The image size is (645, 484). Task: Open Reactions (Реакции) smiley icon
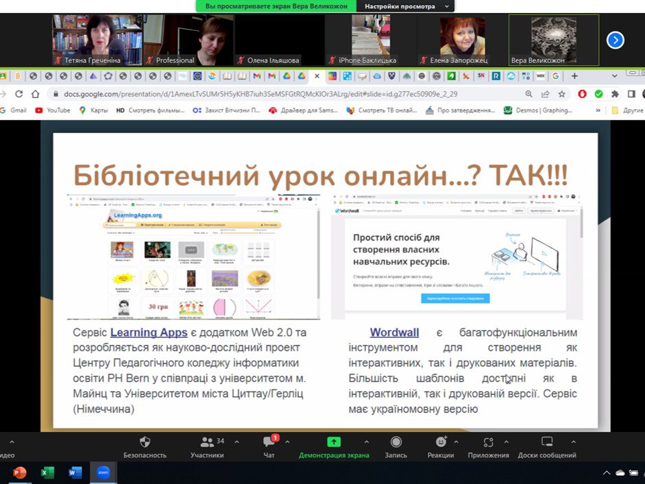[x=441, y=442]
